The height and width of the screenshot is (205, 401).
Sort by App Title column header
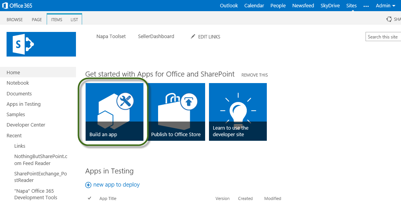[x=108, y=198]
